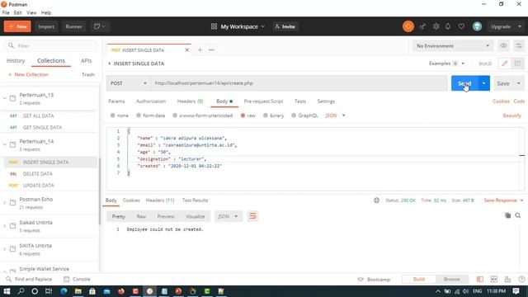528x297 pixels.
Task: Expand the Examples dropdown
Action: [x=446, y=64]
